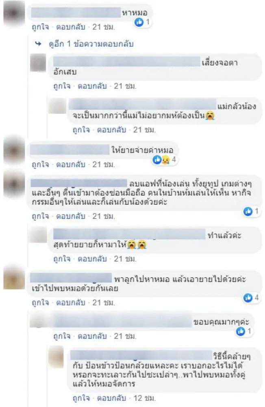Click ตอบกลับ under the ลบแอฟ comment
Image resolution: width=265 pixels, height=407 pixels.
coord(71,216)
